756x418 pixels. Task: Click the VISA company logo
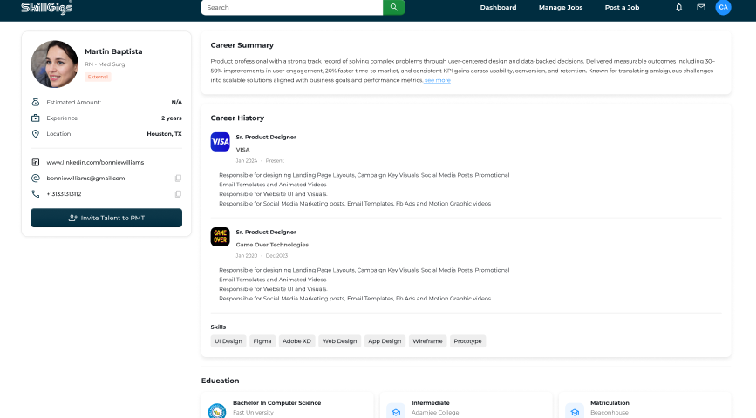tap(221, 142)
